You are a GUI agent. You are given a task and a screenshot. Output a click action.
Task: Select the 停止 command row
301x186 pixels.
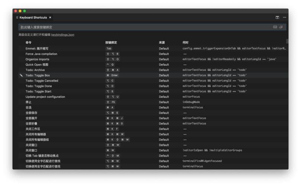point(153,102)
